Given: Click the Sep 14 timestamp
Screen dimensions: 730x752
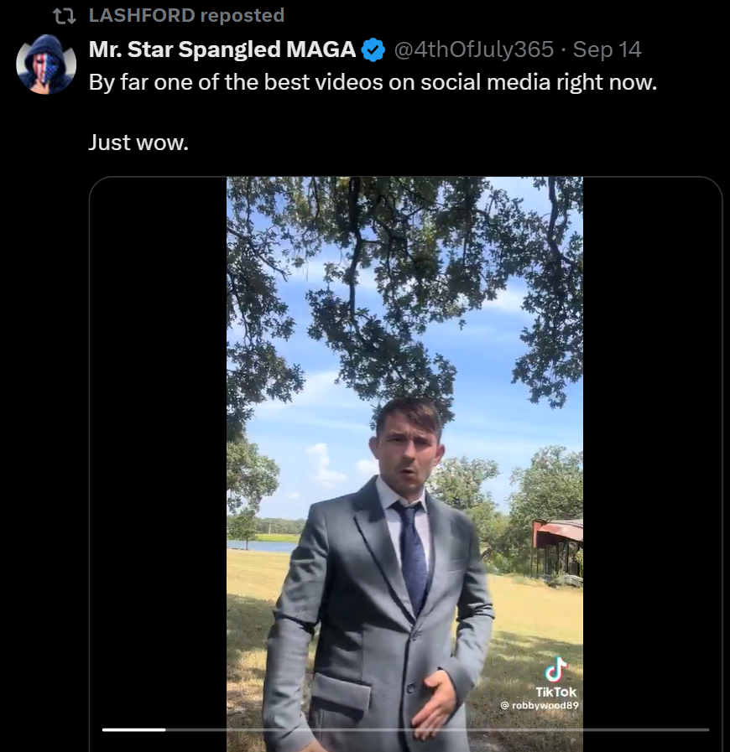Looking at the screenshot, I should click(607, 49).
